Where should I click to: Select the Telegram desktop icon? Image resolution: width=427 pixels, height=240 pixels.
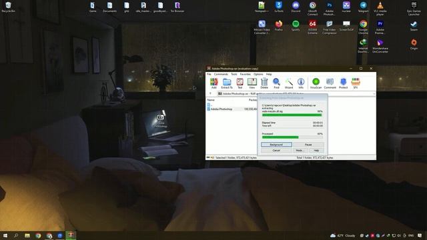(x=363, y=7)
